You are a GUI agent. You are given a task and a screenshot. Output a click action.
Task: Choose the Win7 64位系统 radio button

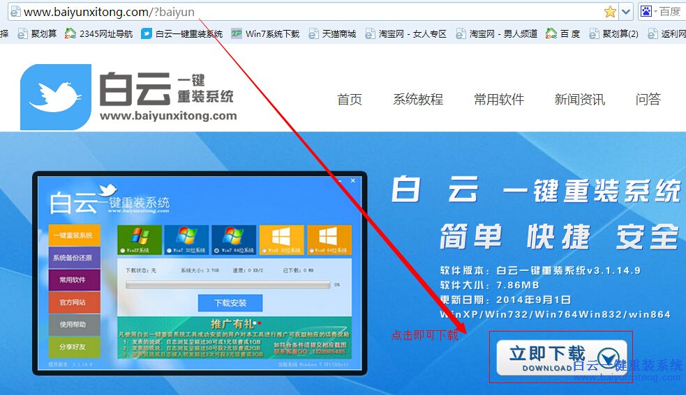pyautogui.click(x=217, y=250)
